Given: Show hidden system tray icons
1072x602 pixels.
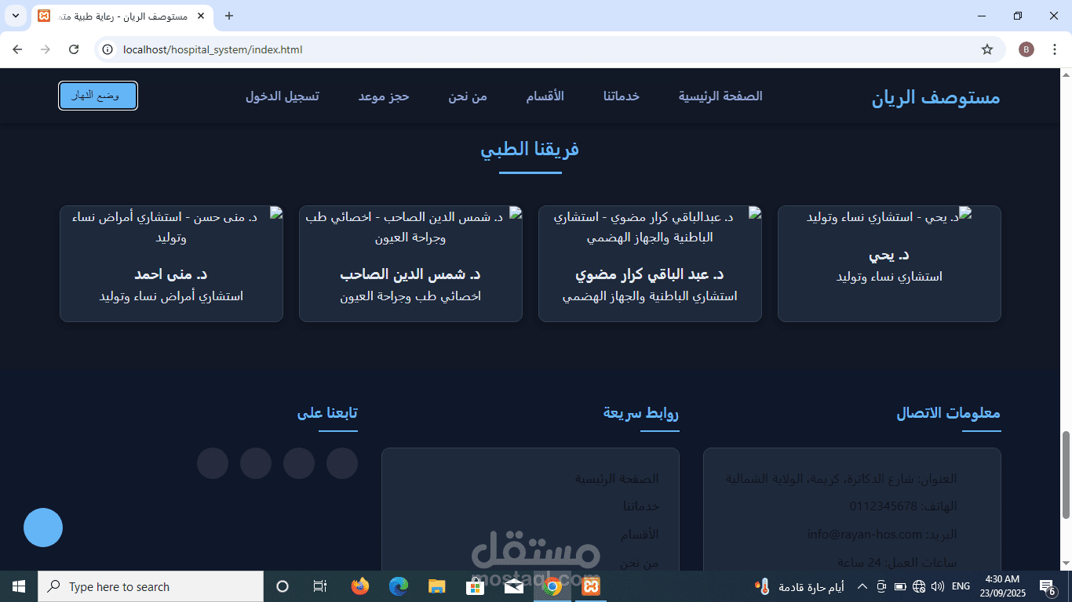Looking at the screenshot, I should (862, 586).
